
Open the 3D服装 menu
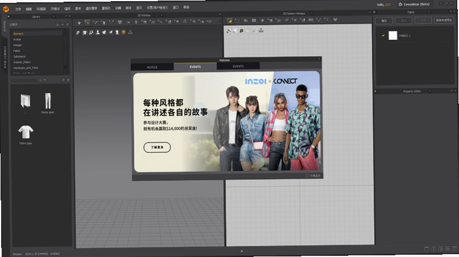(x=41, y=9)
